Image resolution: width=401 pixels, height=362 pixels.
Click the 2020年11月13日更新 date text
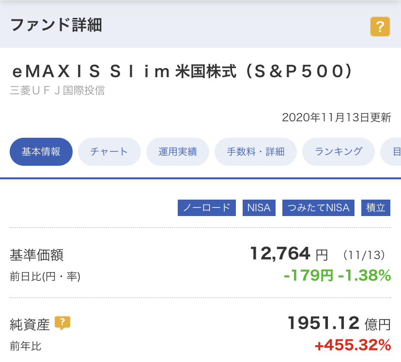pos(337,117)
